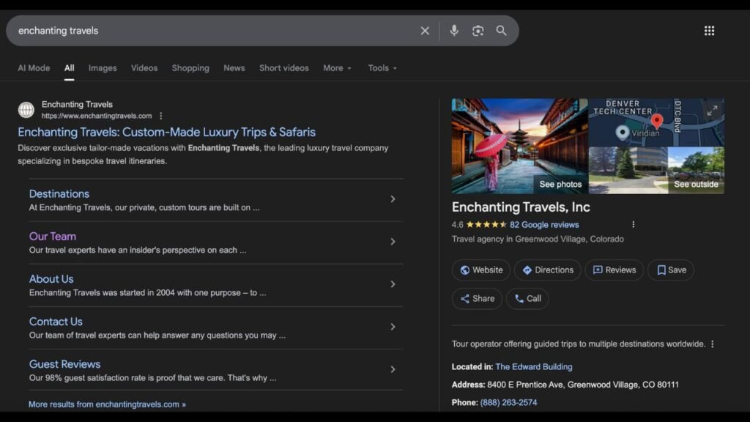This screenshot has height=422, width=750.
Task: Click the magnifying glass search icon
Action: (x=502, y=30)
